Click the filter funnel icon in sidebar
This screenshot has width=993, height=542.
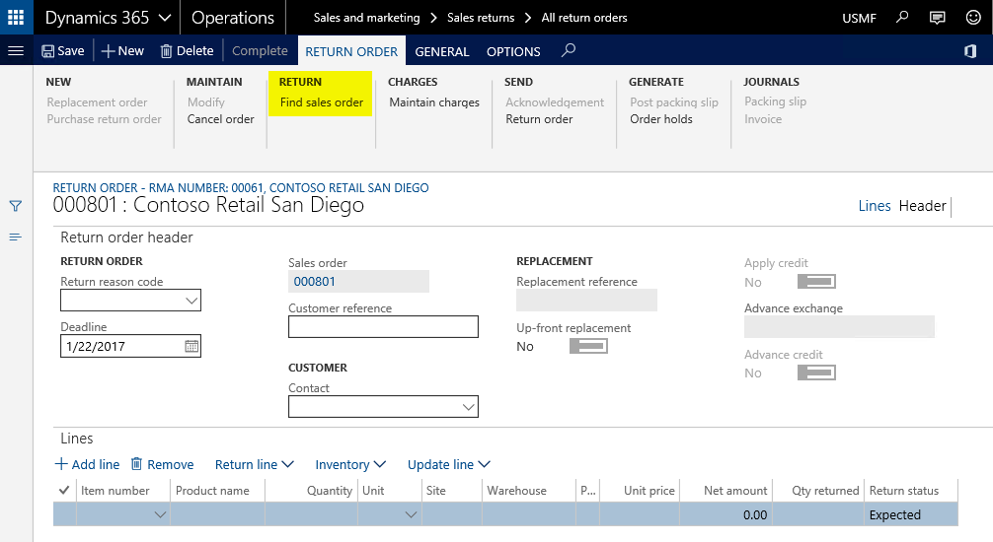coord(16,206)
